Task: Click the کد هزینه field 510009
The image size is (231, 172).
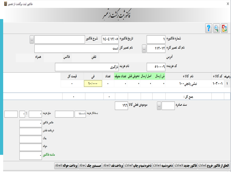Action: point(156,67)
